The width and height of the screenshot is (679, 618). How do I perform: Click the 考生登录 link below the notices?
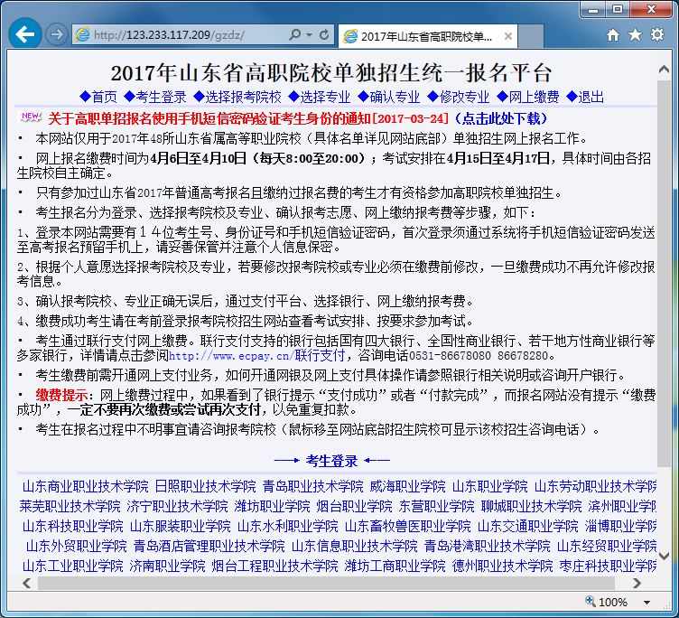pos(331,461)
